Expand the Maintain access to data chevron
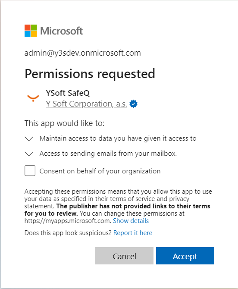The width and height of the screenshot is (238, 289). click(x=29, y=138)
